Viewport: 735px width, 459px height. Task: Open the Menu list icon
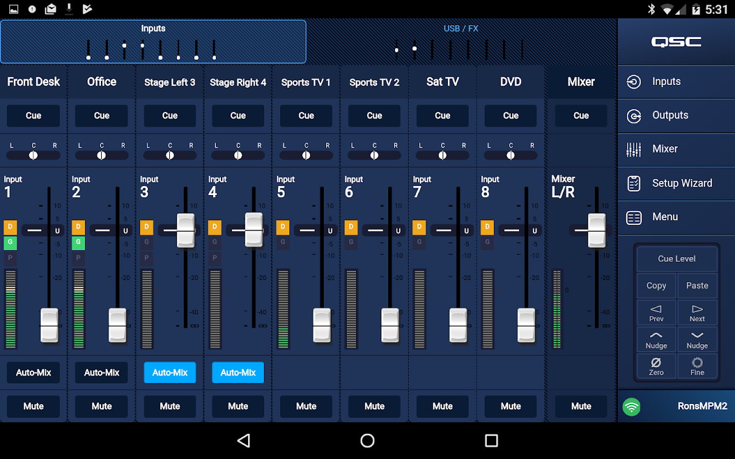pos(633,217)
